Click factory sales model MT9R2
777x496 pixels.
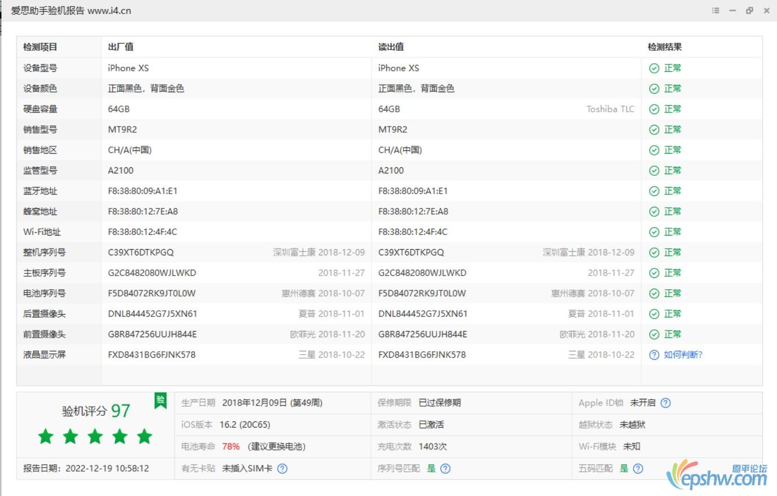pyautogui.click(x=123, y=130)
